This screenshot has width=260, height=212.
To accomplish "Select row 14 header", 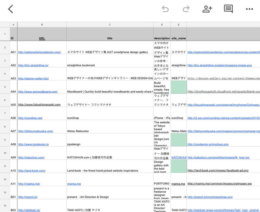I will click(5, 206).
